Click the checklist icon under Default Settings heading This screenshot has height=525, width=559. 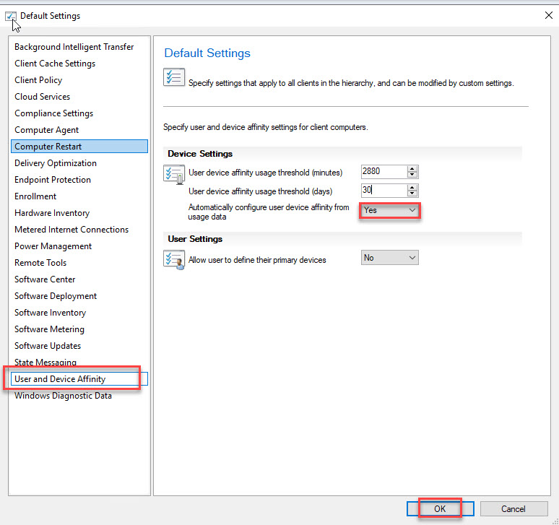(x=174, y=77)
